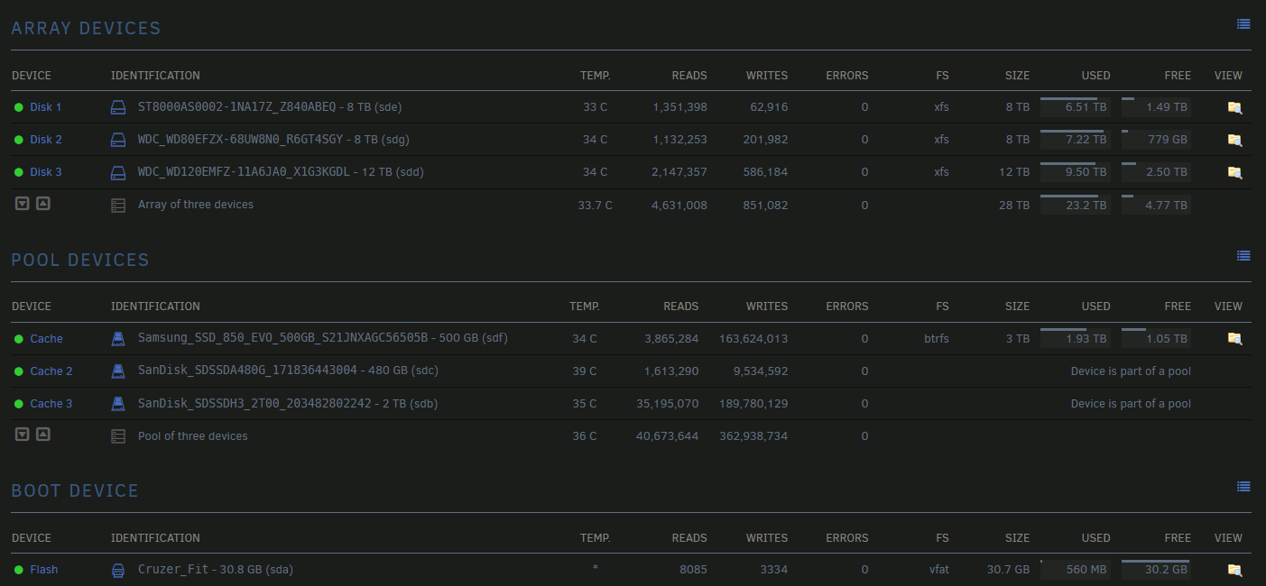Click the Flash device status dot
Image resolution: width=1266 pixels, height=586 pixels.
pyautogui.click(x=18, y=570)
